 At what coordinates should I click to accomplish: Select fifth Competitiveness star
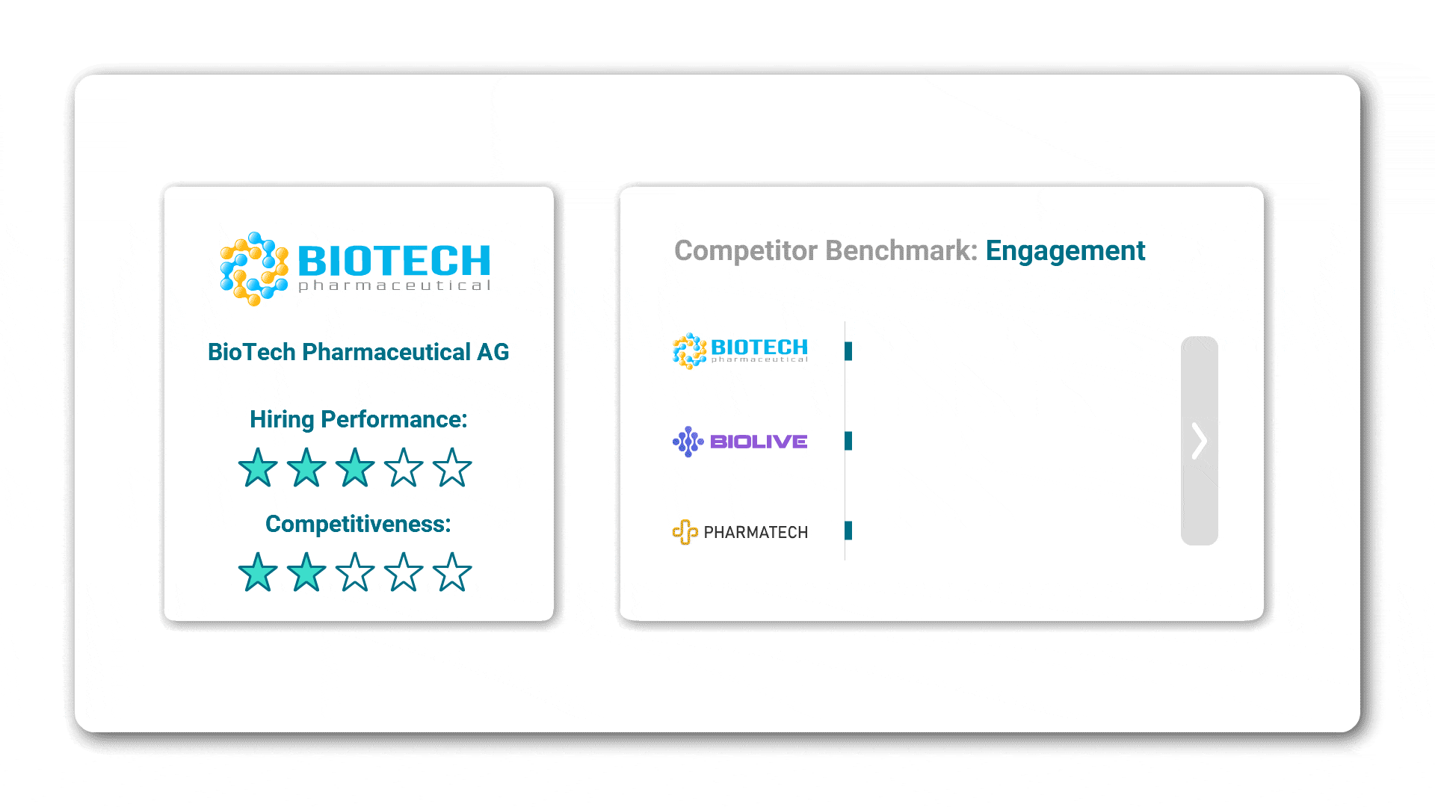(452, 572)
